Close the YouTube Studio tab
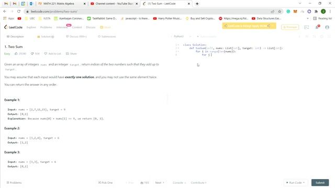335x188 pixels. point(137,4)
